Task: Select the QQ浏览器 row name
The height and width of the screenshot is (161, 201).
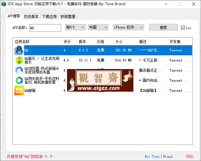Action: [42, 70]
